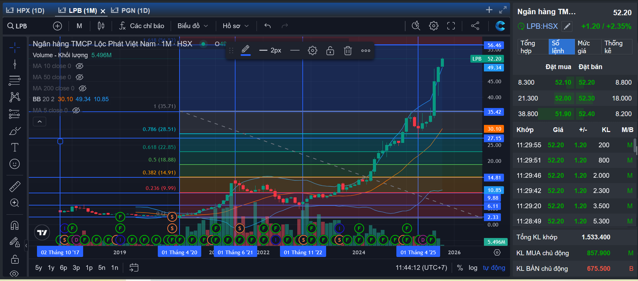This screenshot has height=281, width=638.
Task: Click the compare/add symbol plus icon
Action: pos(57,26)
